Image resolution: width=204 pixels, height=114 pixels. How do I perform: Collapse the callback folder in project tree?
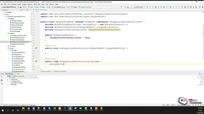pyautogui.click(x=7, y=33)
